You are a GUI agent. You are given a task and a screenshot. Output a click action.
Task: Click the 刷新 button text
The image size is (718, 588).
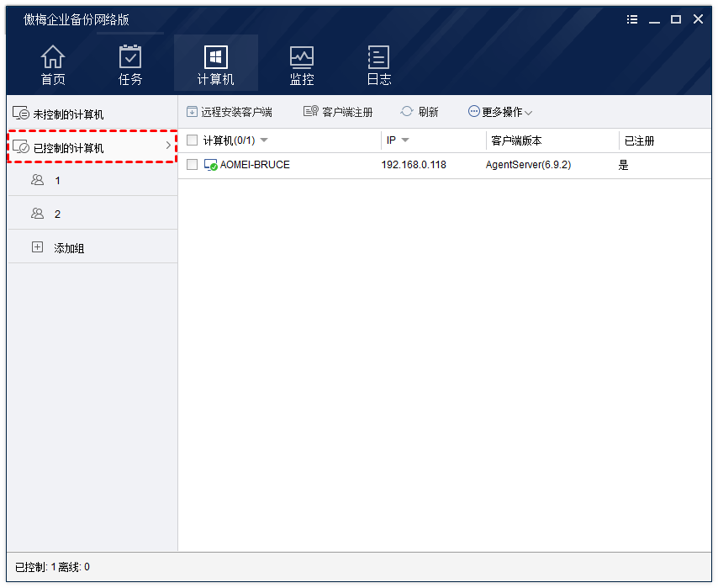click(428, 112)
